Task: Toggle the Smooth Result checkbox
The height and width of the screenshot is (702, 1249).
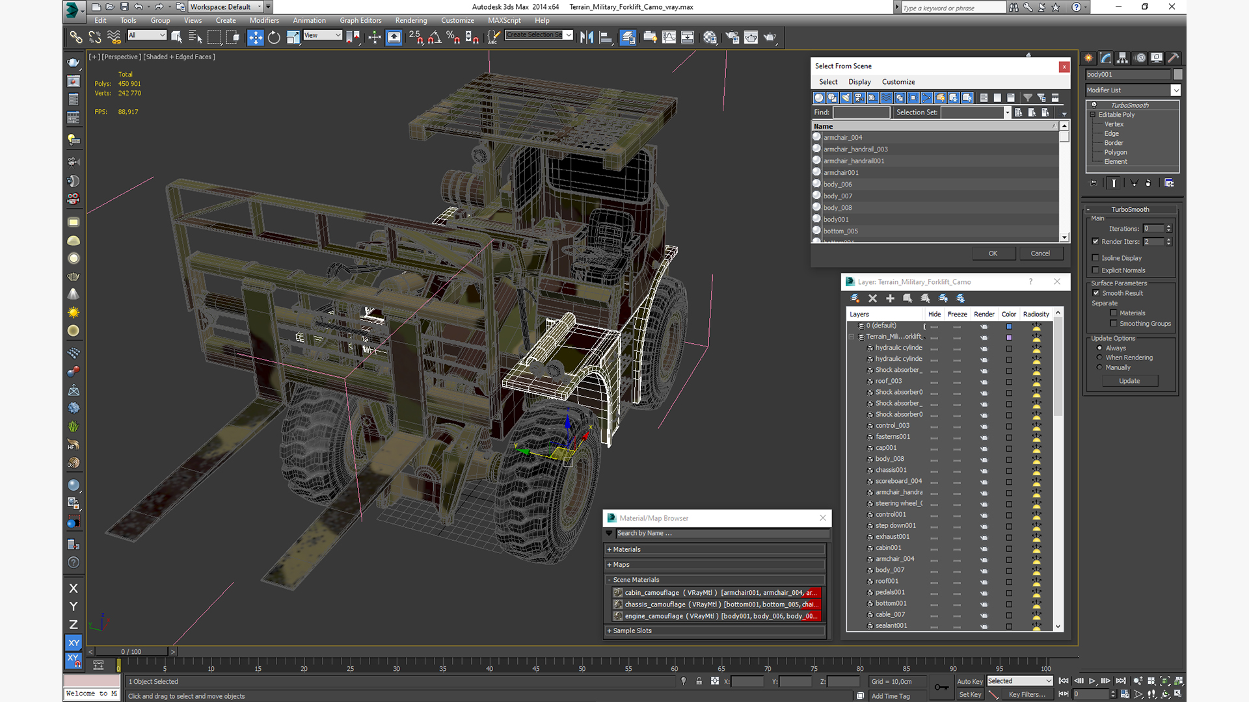Action: (x=1096, y=293)
